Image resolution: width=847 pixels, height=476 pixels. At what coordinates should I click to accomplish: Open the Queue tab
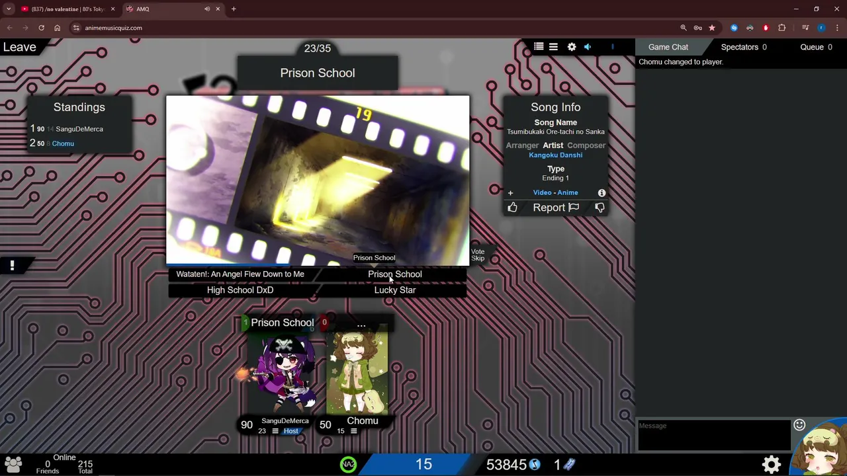pyautogui.click(x=816, y=47)
